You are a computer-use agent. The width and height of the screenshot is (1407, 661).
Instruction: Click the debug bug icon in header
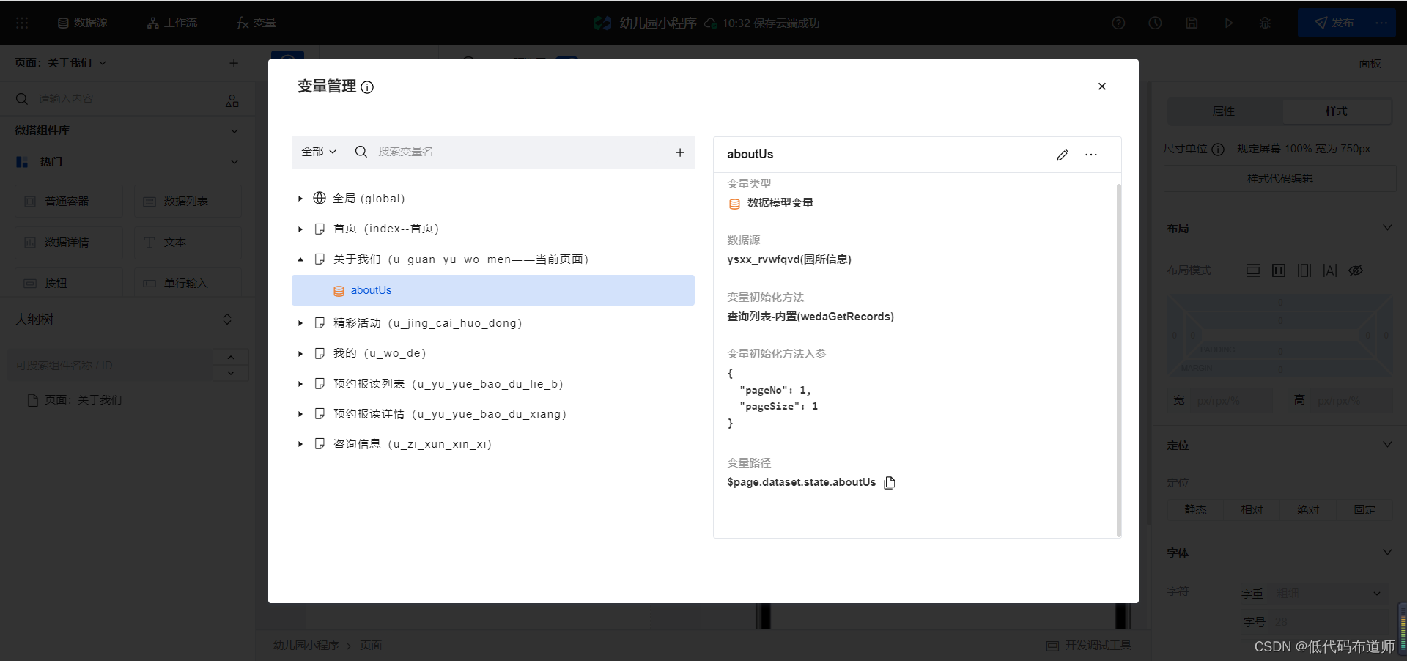[1265, 23]
